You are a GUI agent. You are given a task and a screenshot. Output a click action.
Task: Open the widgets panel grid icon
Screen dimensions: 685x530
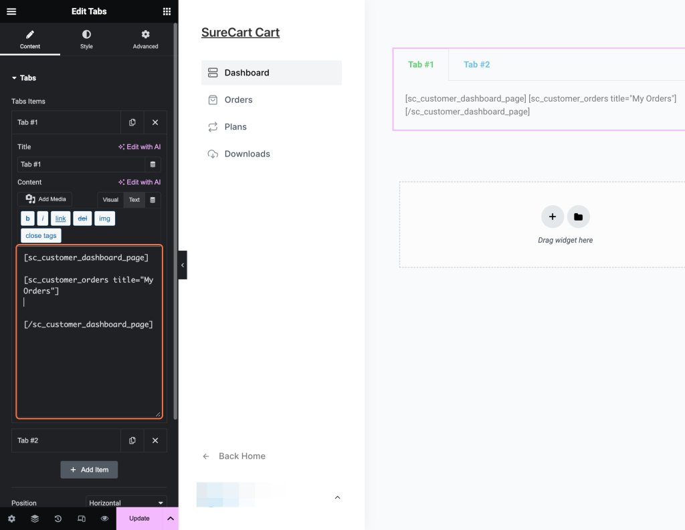166,11
